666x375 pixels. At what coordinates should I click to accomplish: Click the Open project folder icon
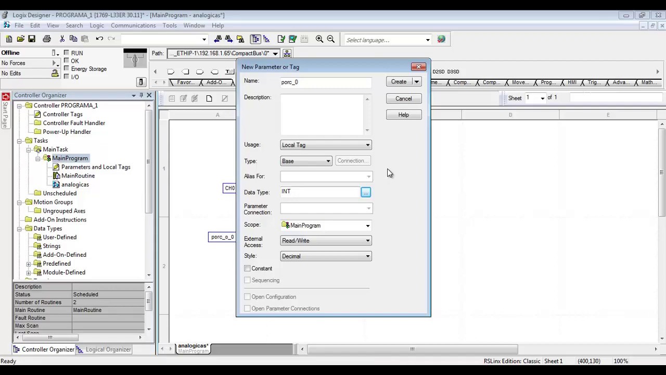(20, 39)
